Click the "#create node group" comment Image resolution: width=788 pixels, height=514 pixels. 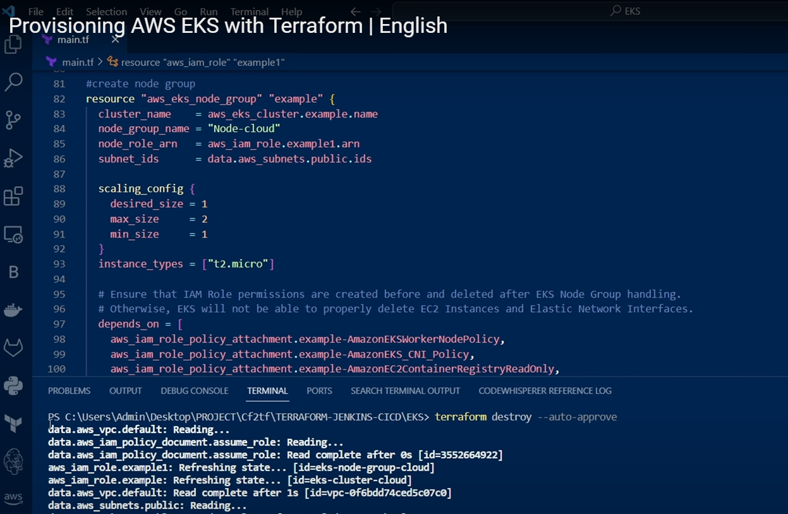[140, 84]
